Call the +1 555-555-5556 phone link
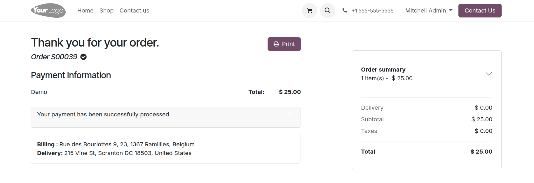The width and height of the screenshot is (534, 183). (373, 10)
